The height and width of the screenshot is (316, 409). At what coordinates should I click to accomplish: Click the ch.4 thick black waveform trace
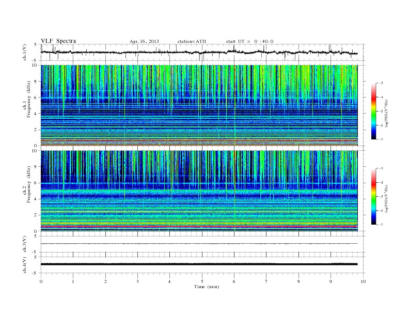tap(199, 264)
